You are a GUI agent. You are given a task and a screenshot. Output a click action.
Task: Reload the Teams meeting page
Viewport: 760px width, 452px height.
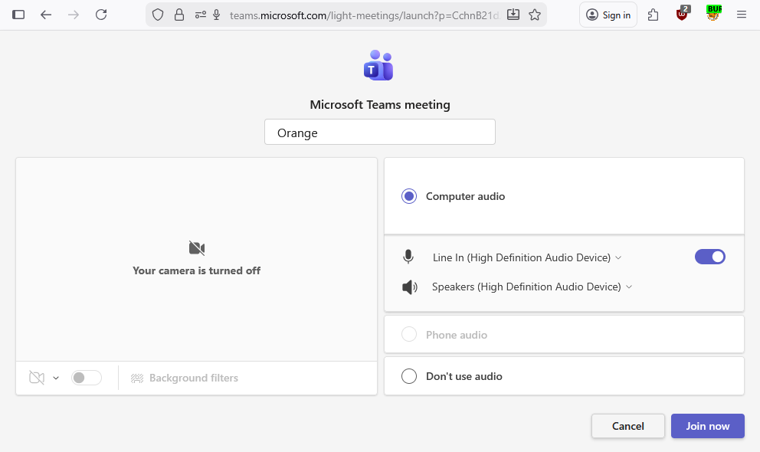[x=101, y=15]
